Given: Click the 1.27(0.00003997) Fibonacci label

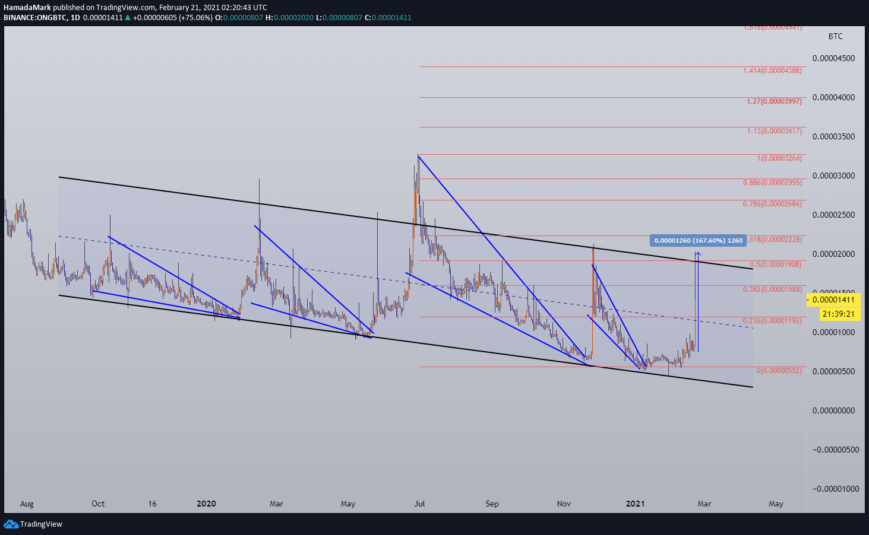Looking at the screenshot, I should [774, 101].
